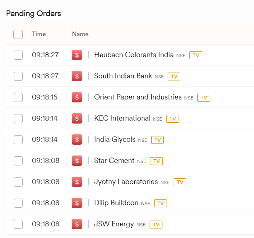The image size is (254, 238).
Task: Check the Star Cement order checkbox
Action: point(18,161)
